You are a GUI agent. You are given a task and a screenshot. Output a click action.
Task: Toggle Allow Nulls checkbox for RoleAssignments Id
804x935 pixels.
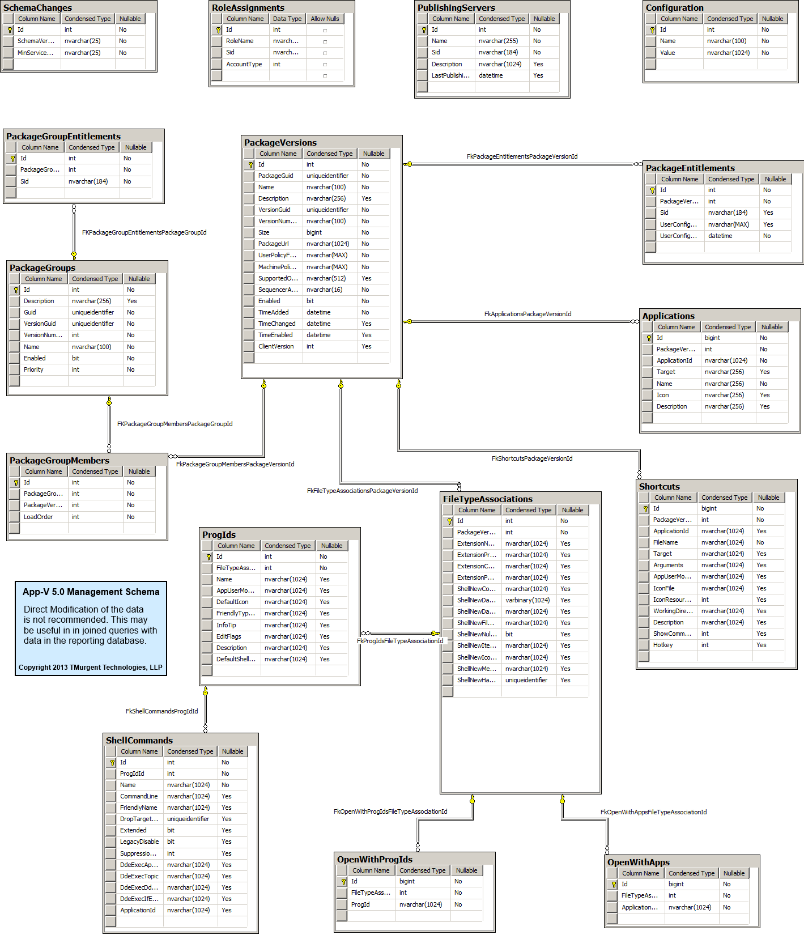325,30
